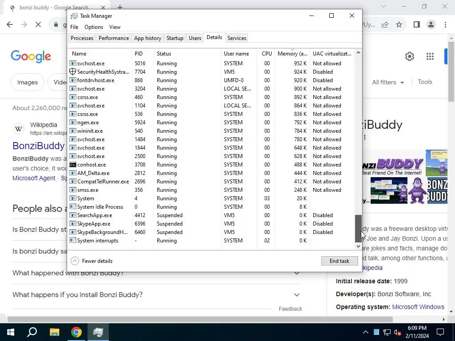Open Chrome's share page icon
The width and height of the screenshot is (455, 341).
click(x=385, y=25)
